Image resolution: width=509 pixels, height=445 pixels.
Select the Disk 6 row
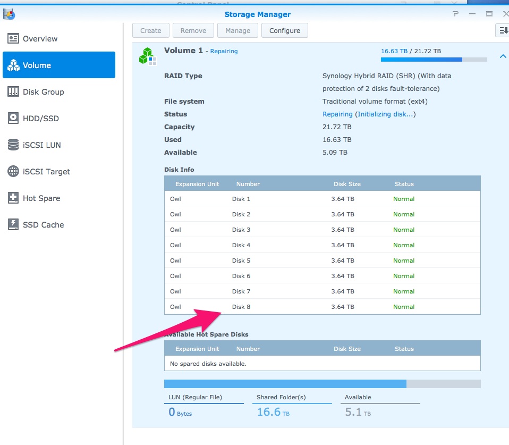pos(323,276)
